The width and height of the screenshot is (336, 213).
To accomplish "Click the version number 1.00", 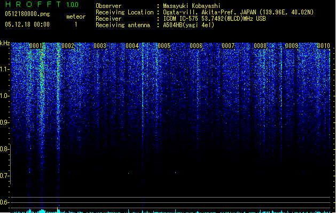I will 73,4.
